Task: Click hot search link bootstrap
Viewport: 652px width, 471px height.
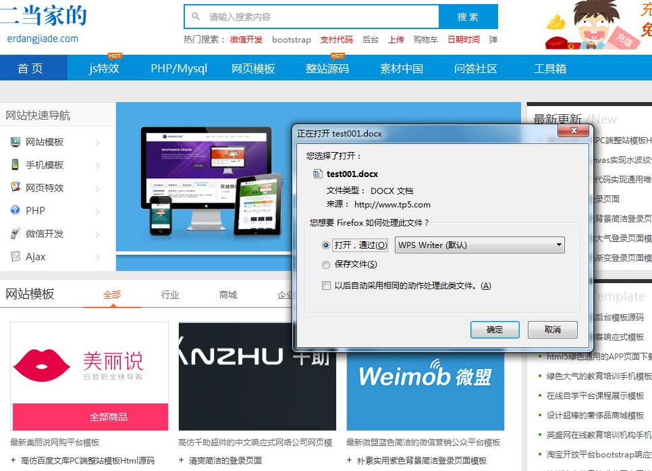Action: (292, 40)
